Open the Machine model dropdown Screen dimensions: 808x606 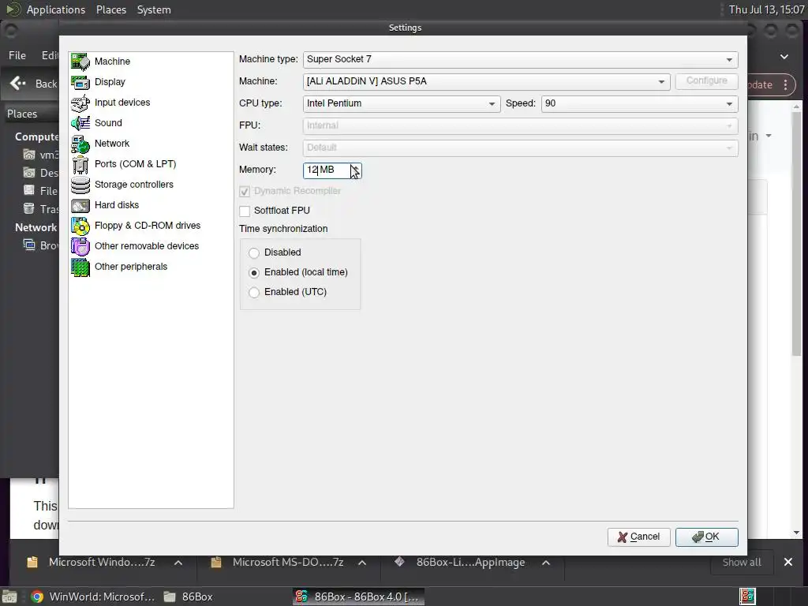(486, 81)
